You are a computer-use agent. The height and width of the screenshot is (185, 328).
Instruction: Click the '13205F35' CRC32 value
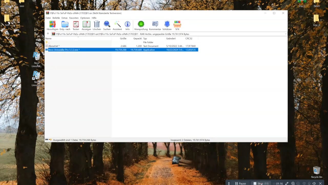click(x=191, y=50)
